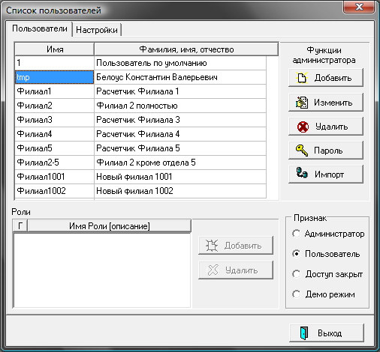
Task: Select the Филиал3 user row
Action: point(140,120)
